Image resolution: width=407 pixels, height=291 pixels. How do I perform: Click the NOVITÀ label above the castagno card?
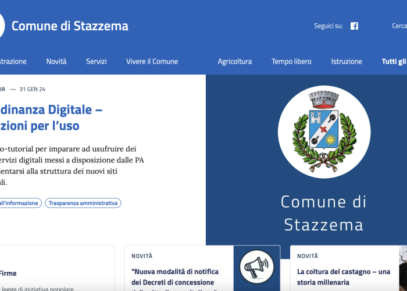coord(308,256)
